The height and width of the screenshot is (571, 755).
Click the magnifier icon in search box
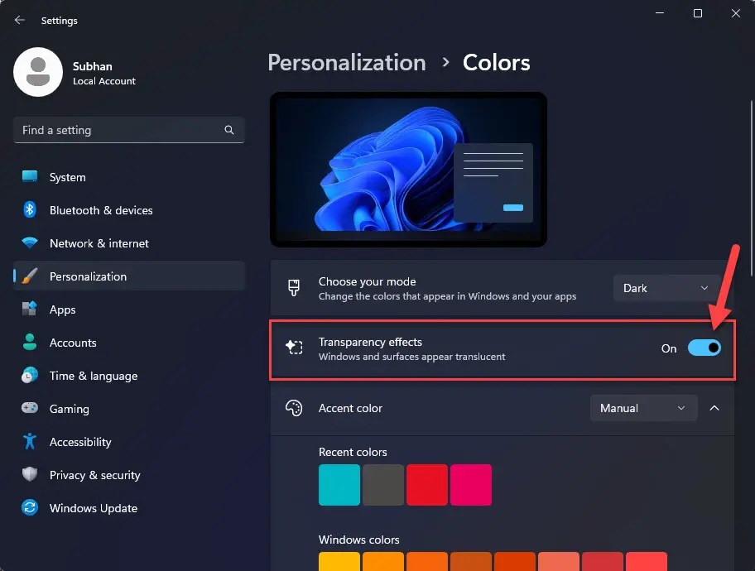pyautogui.click(x=228, y=130)
